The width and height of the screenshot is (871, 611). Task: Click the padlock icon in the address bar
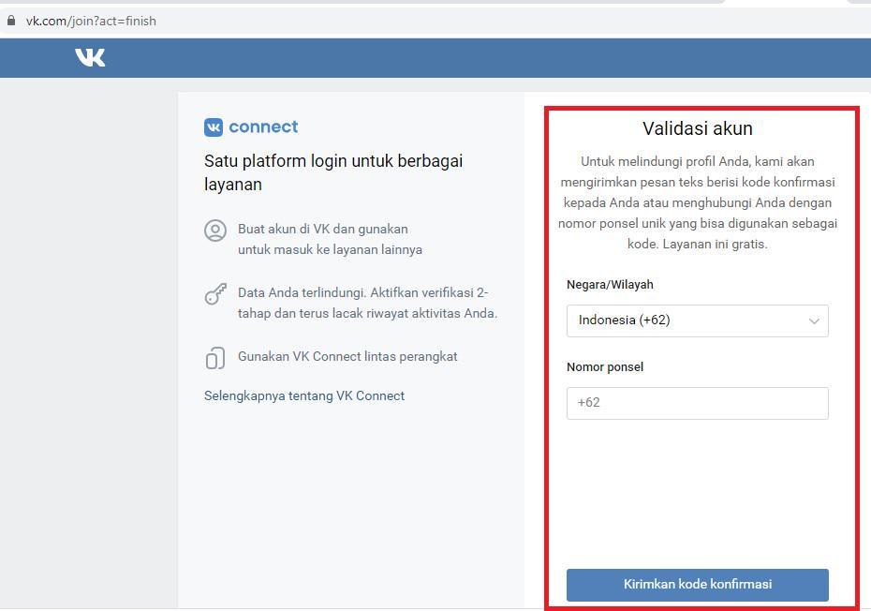(x=10, y=21)
